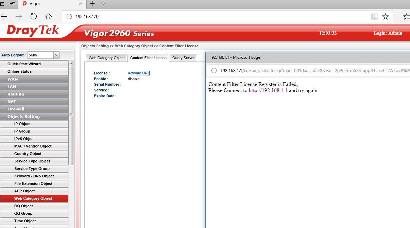Open reading view book icon
The height and width of the screenshot is (228, 410).
[x=374, y=16]
